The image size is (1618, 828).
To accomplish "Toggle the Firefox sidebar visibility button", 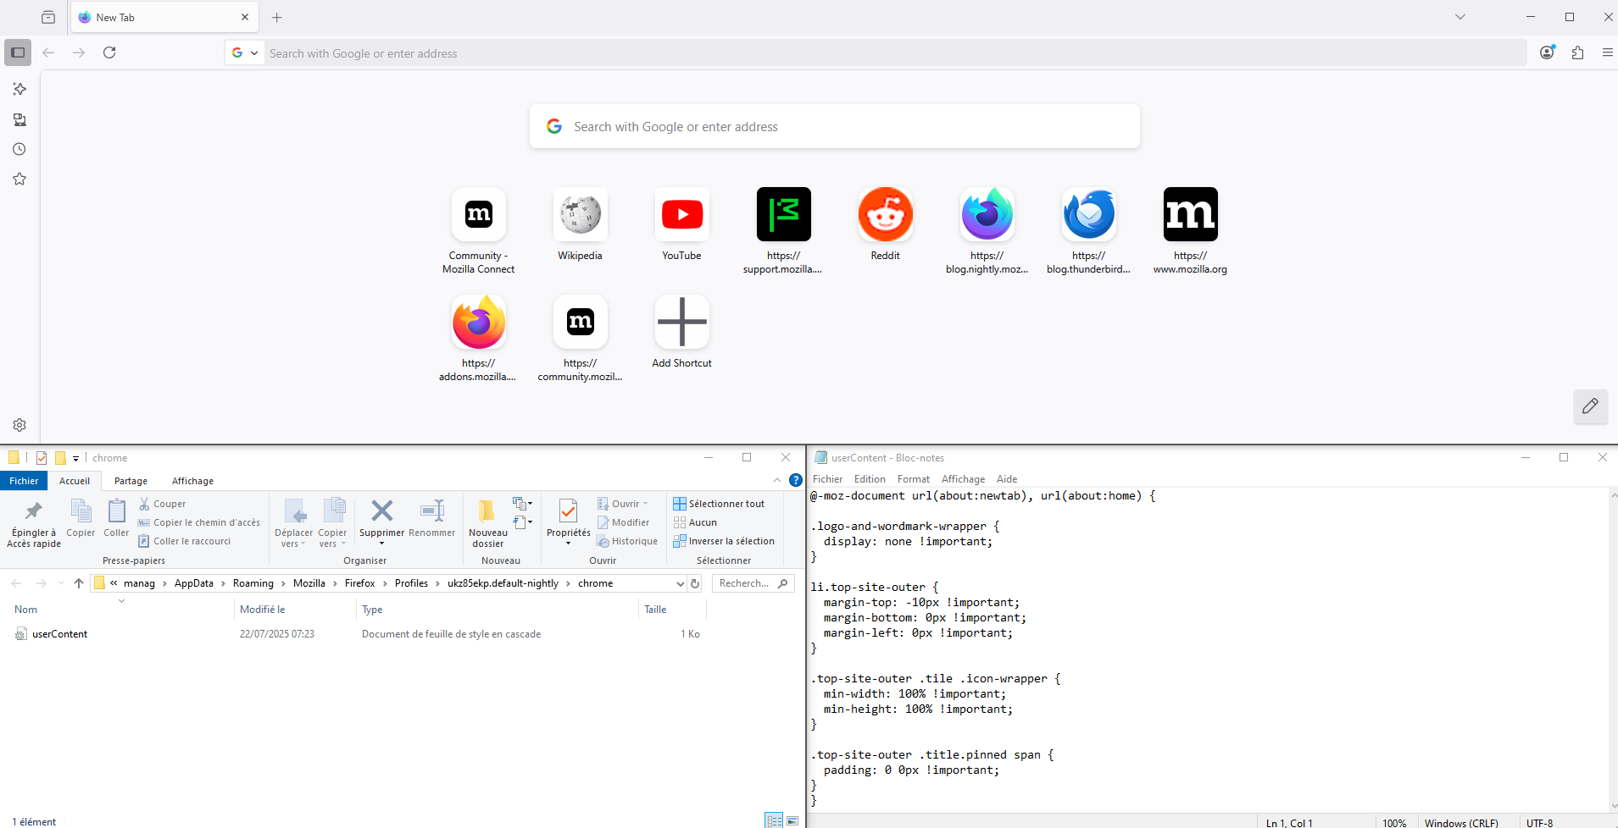I will pyautogui.click(x=18, y=52).
